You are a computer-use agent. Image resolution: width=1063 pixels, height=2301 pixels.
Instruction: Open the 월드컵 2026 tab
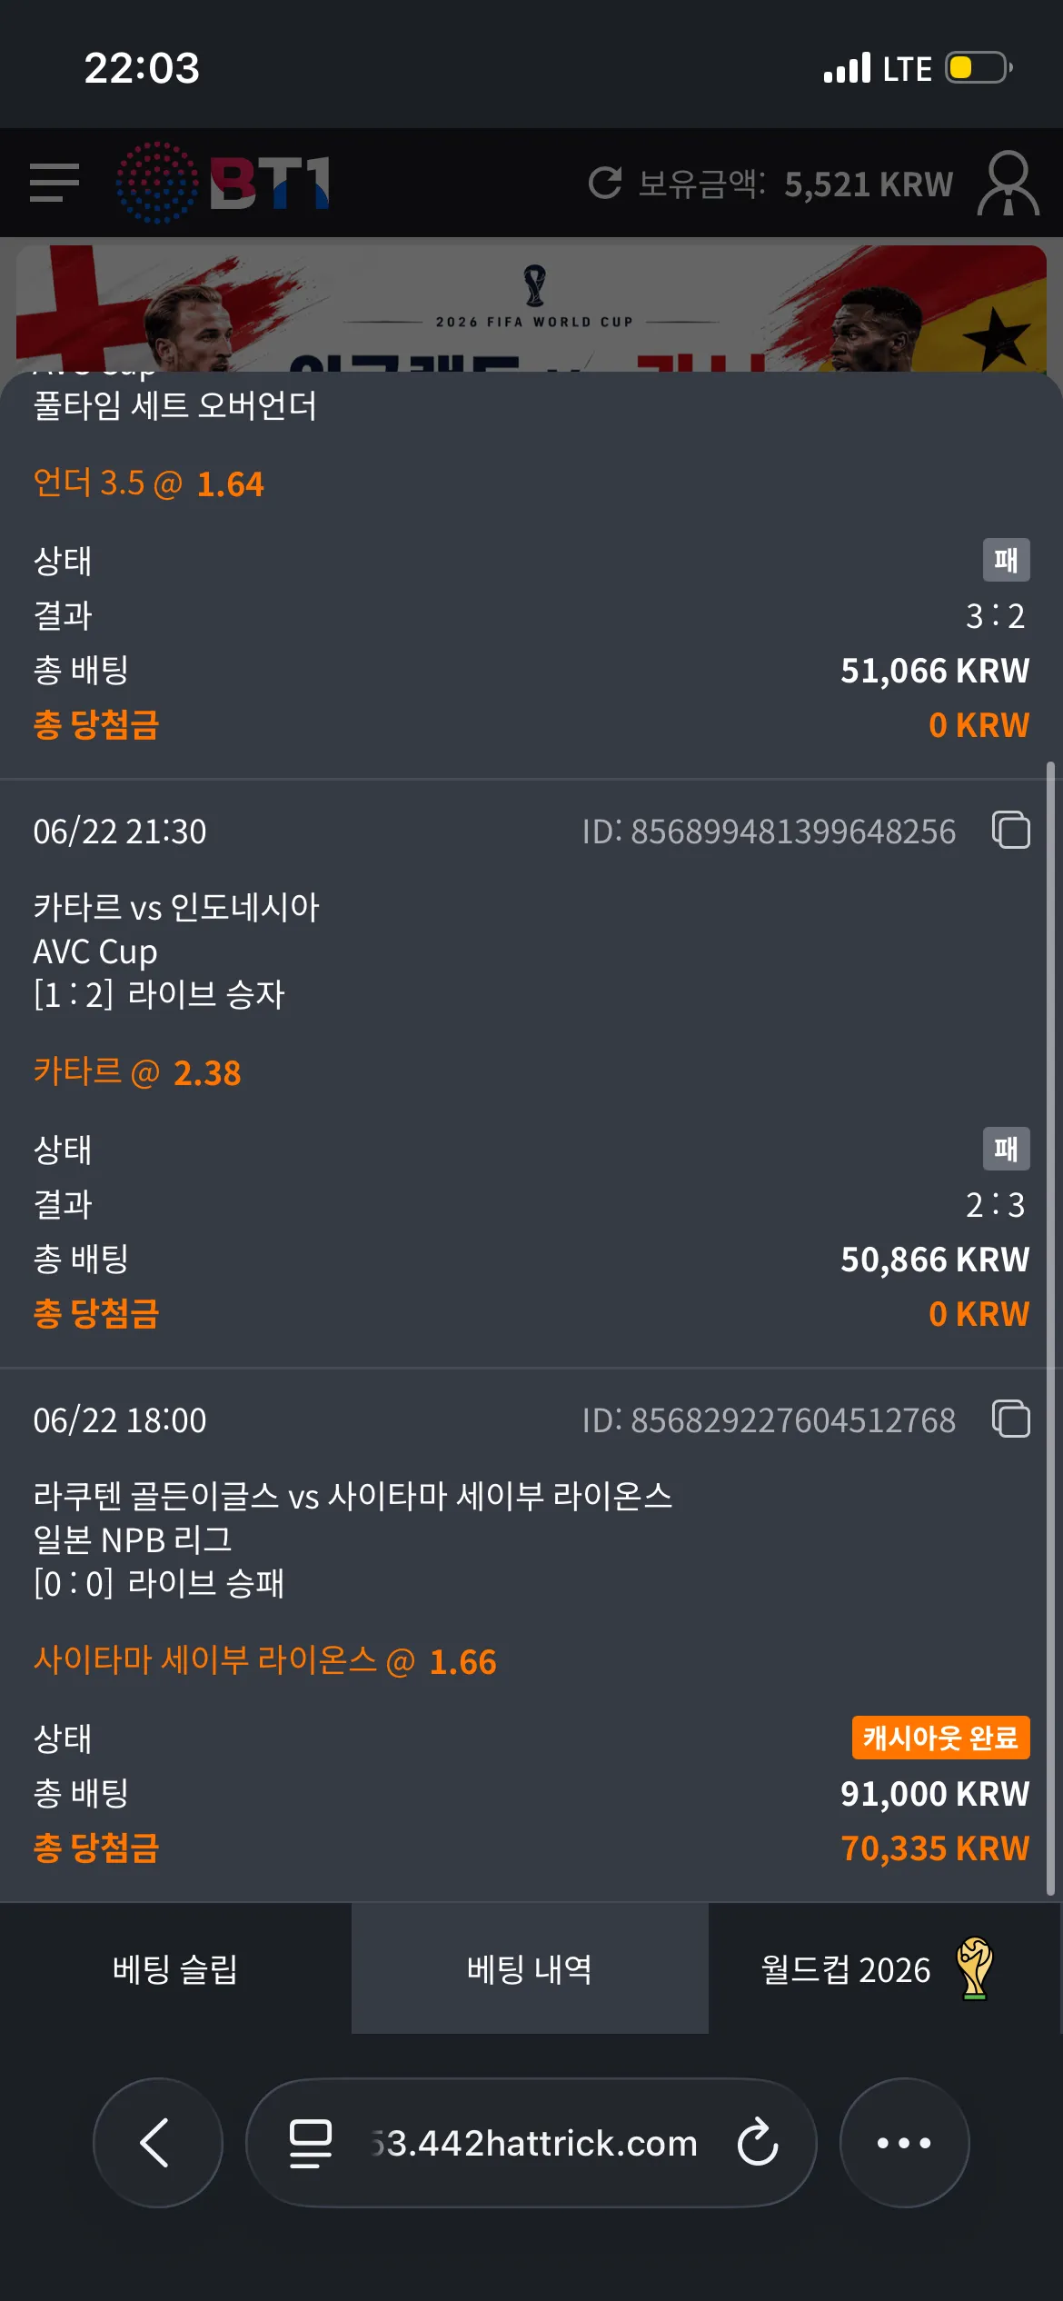click(x=878, y=1969)
